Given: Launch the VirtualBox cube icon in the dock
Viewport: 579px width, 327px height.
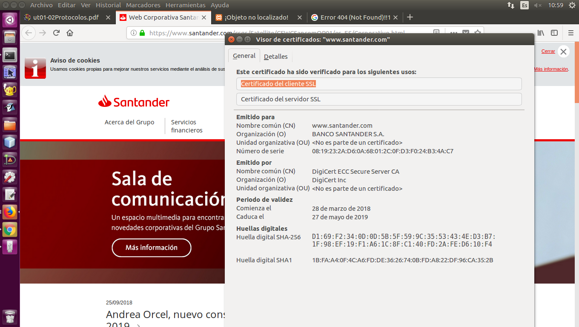Looking at the screenshot, I should pyautogui.click(x=10, y=142).
